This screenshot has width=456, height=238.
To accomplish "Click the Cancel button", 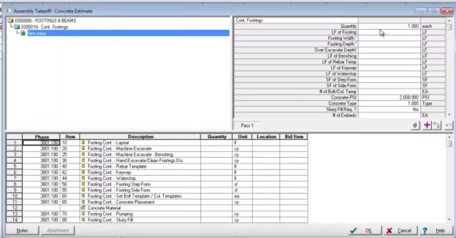I will click(x=400, y=230).
